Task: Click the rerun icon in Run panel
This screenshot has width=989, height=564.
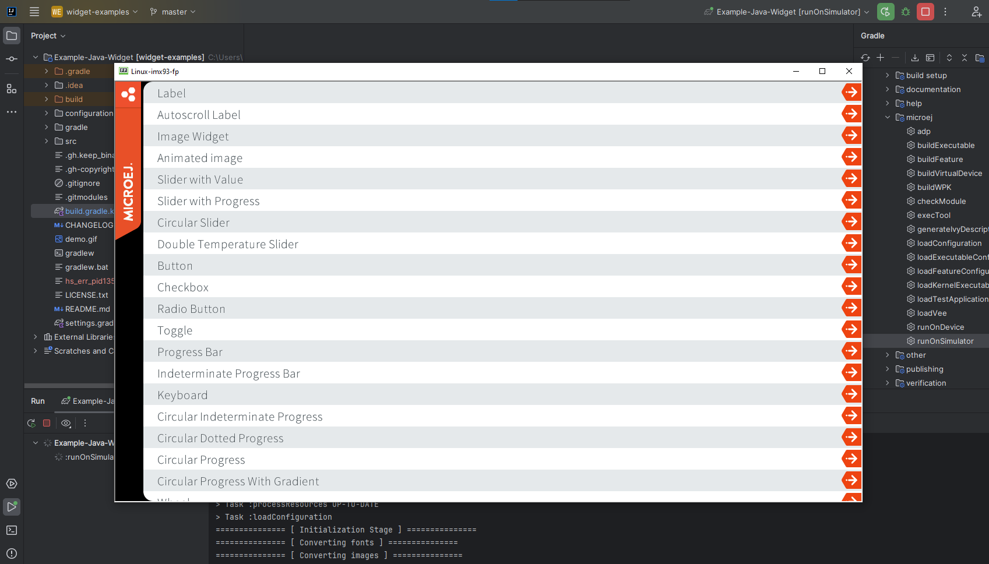Action: click(31, 424)
